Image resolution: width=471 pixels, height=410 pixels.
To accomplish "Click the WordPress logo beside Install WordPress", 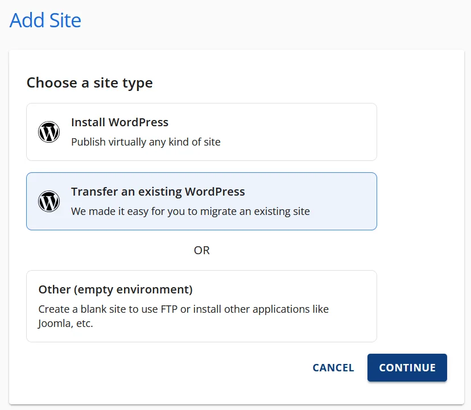I will [x=49, y=132].
